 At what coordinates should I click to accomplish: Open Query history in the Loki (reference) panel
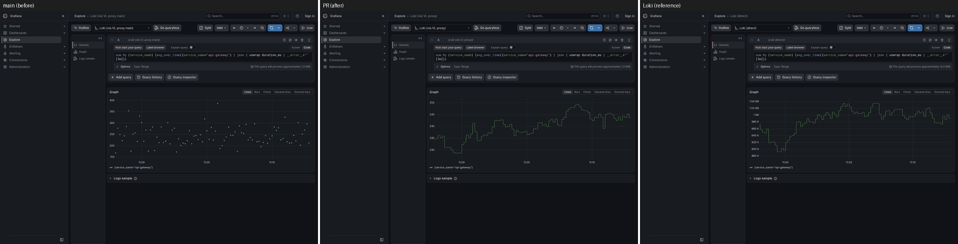789,77
